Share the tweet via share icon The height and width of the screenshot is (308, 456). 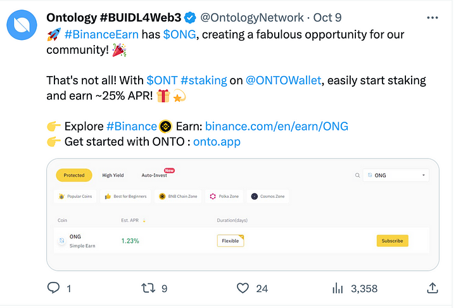[433, 288]
